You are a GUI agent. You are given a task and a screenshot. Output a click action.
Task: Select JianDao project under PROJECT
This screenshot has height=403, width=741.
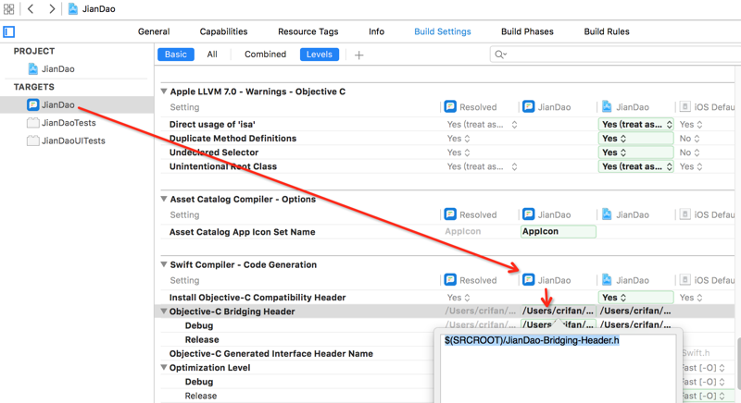[51, 68]
